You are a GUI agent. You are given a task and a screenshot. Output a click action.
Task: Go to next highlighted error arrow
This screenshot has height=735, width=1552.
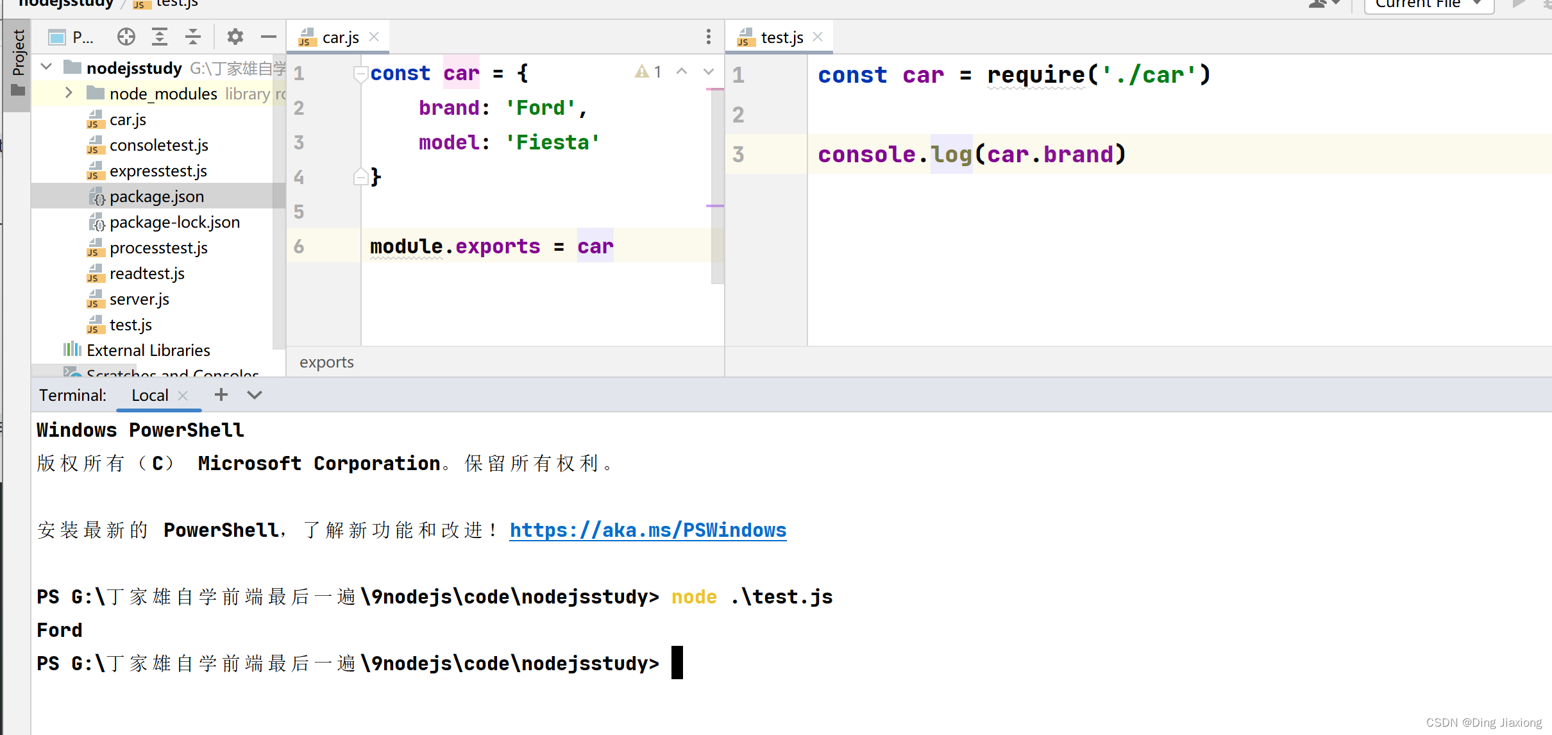click(x=709, y=72)
